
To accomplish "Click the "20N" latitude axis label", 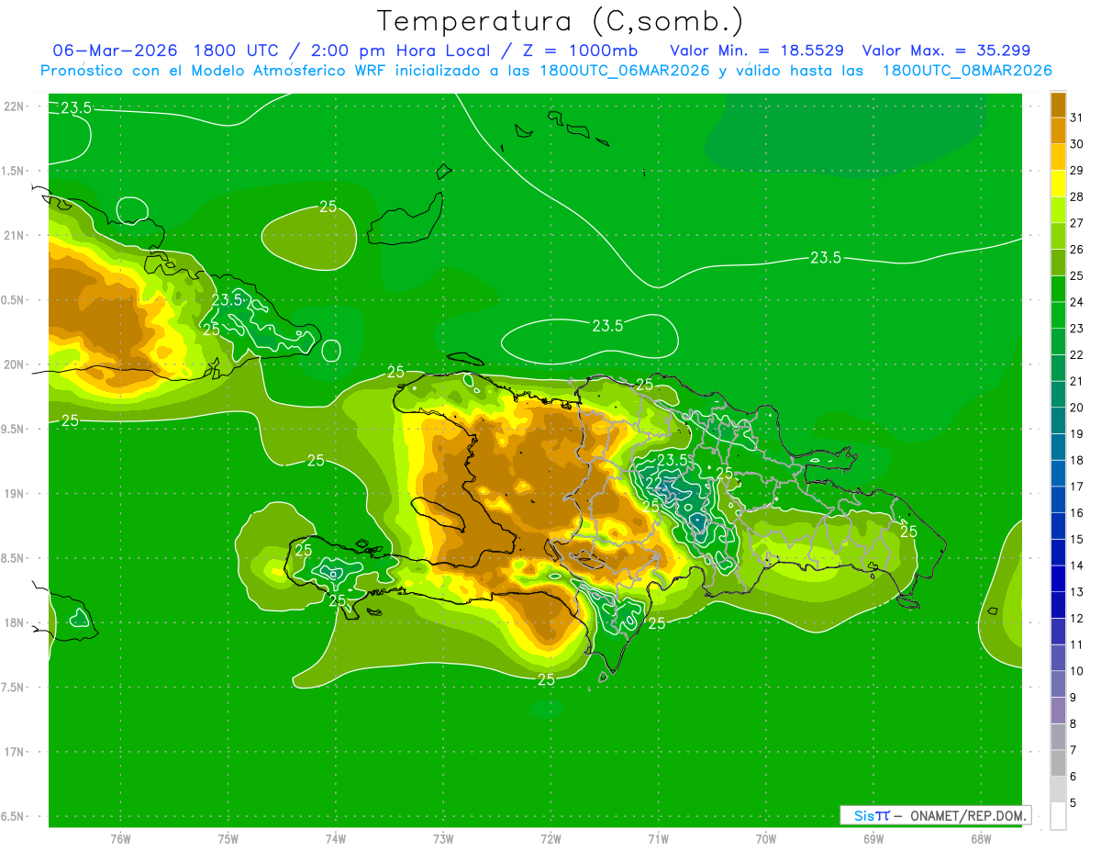I will tap(13, 365).
